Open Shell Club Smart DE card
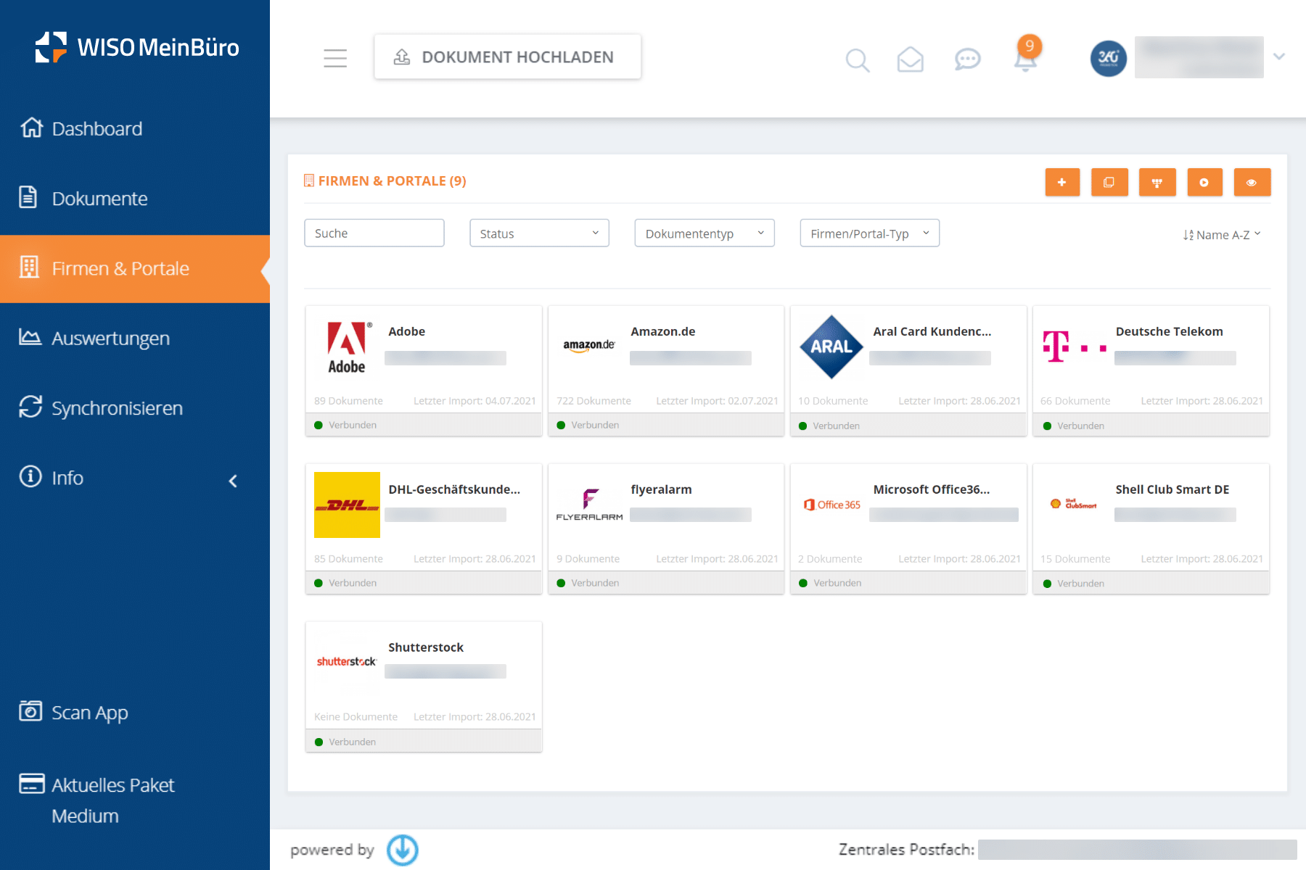1306x870 pixels. point(1151,529)
